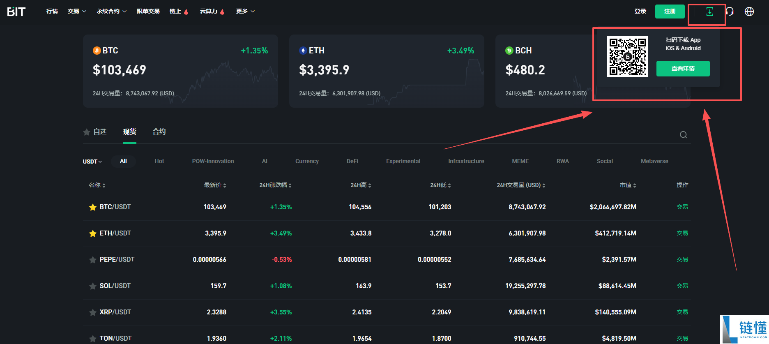Open the globe language selector
769x344 pixels.
pyautogui.click(x=749, y=12)
